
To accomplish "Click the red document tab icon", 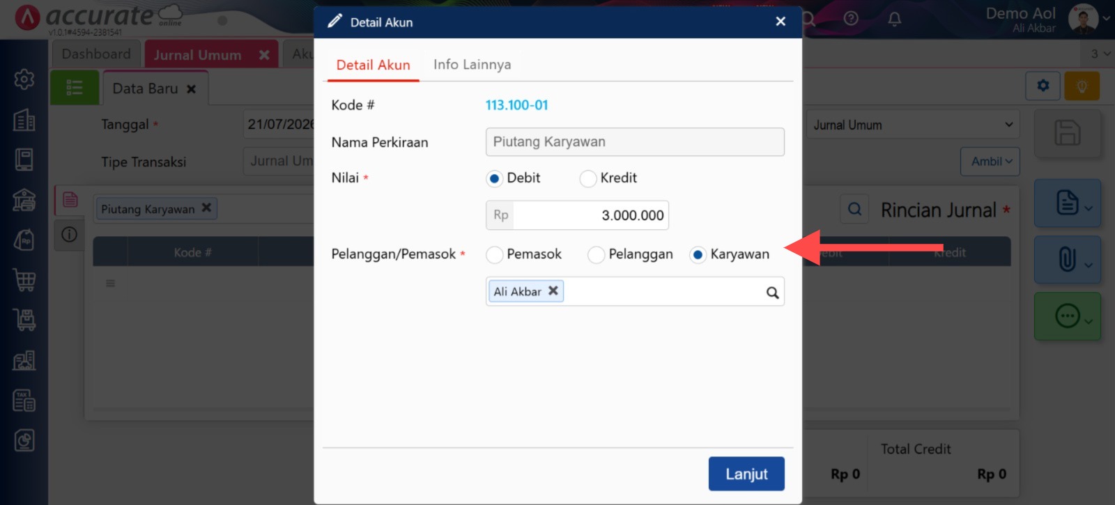I will coord(70,200).
